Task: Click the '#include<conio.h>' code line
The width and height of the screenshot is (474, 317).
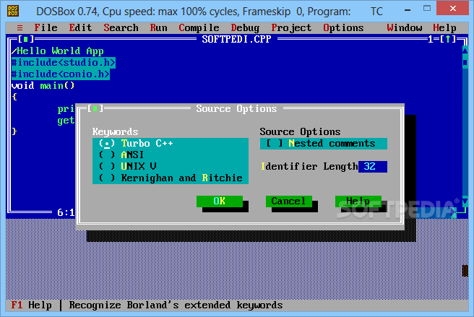Action: pyautogui.click(x=61, y=74)
